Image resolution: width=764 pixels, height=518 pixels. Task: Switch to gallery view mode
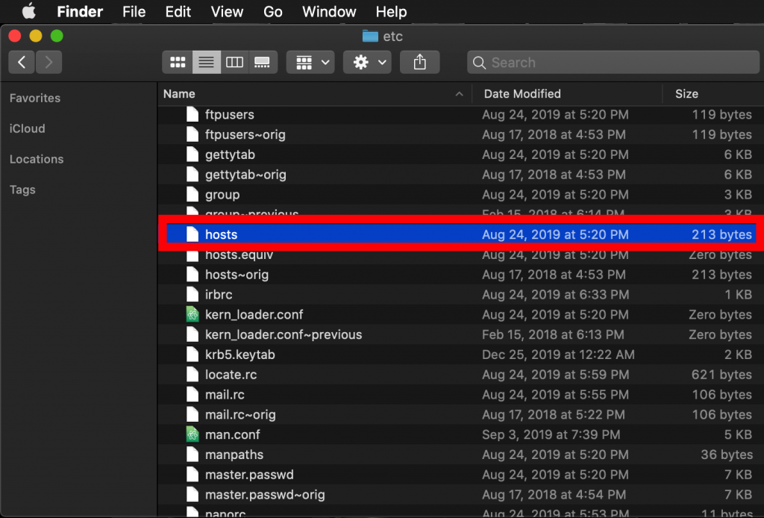263,62
